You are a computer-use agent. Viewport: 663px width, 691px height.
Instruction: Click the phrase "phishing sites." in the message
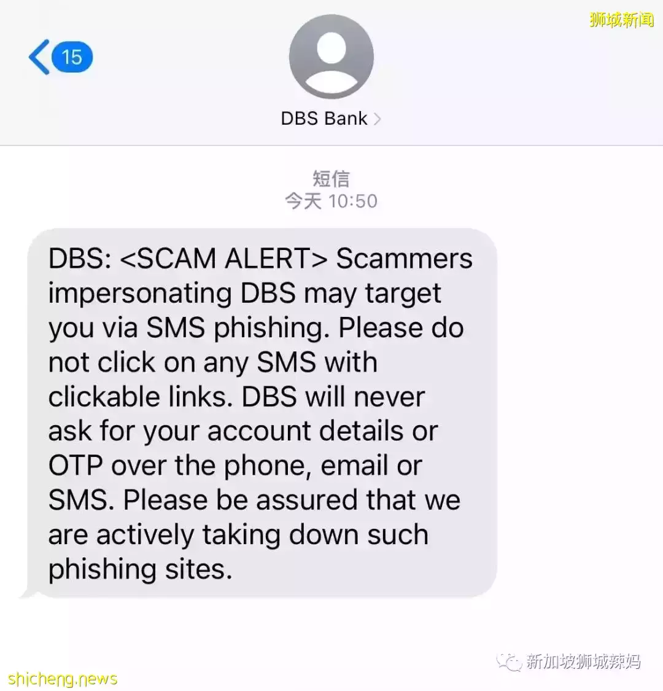click(140, 570)
